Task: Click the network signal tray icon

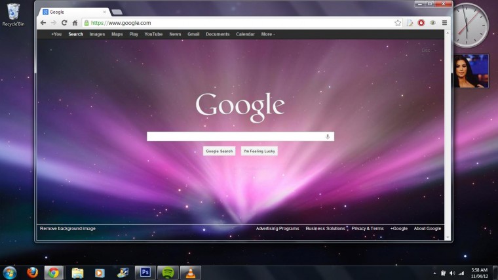Action: (x=461, y=273)
